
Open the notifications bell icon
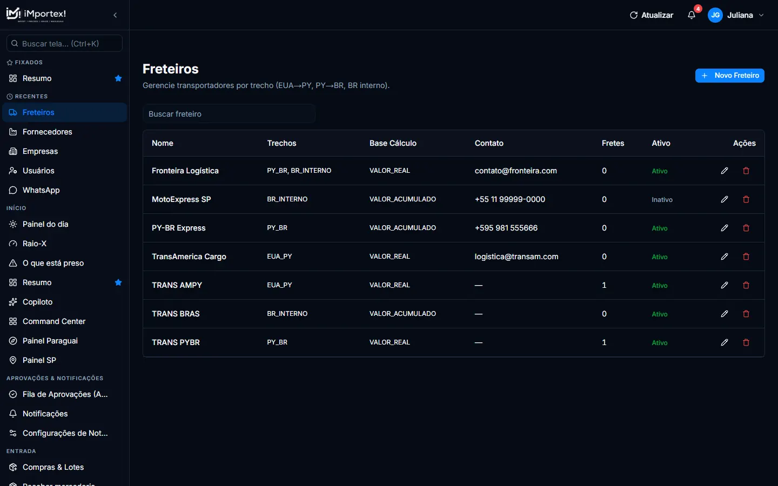click(692, 15)
